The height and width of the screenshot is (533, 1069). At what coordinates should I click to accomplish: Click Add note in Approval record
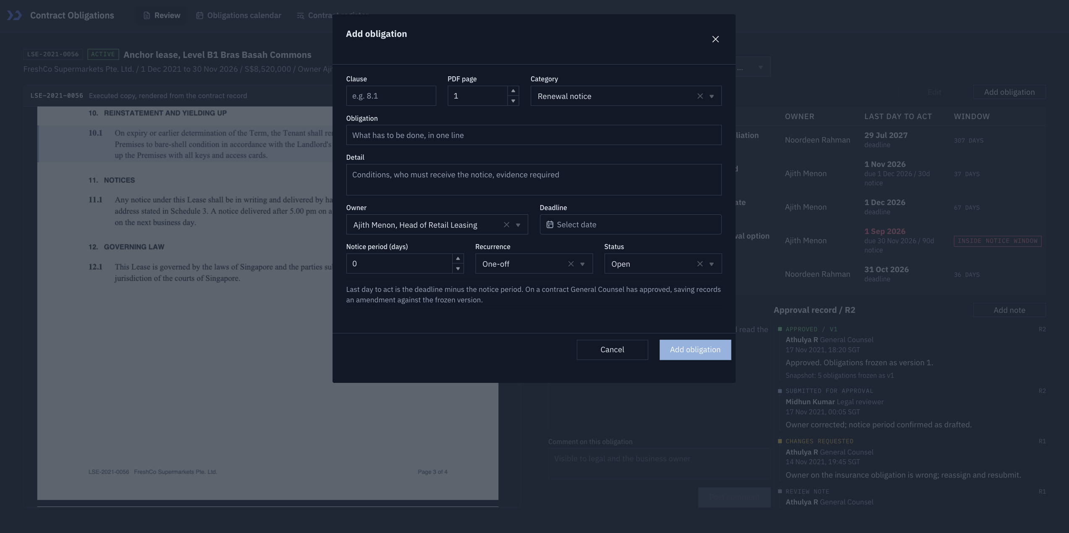point(1009,310)
